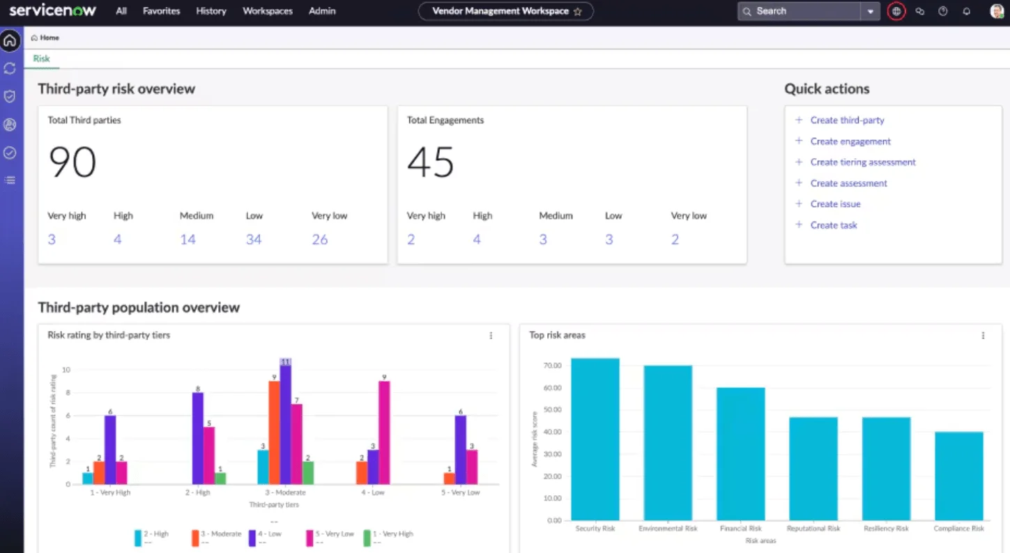Click the Resiliency Risk bar

(x=887, y=469)
